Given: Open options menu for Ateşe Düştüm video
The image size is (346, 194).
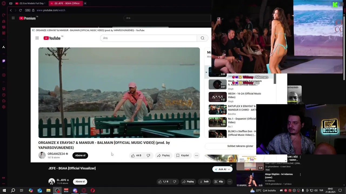Looking at the screenshot, I should (x=300, y=175).
